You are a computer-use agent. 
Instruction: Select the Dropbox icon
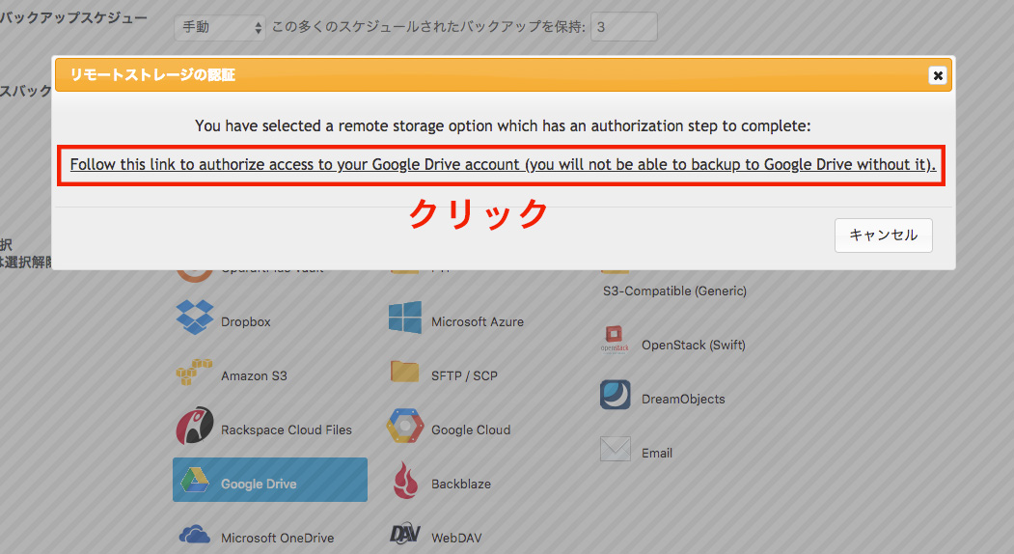click(195, 318)
